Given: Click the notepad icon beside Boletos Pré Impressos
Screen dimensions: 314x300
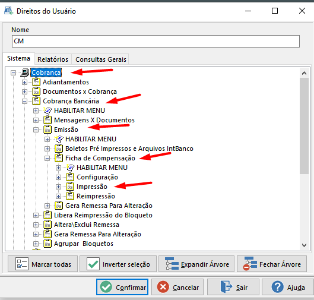Looking at the screenshot, I should click(x=59, y=149).
